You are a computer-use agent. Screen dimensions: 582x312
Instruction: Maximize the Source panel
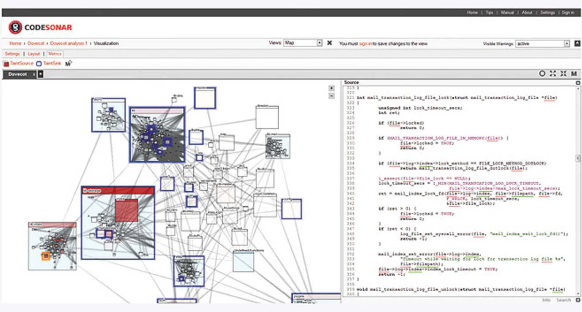578,83
